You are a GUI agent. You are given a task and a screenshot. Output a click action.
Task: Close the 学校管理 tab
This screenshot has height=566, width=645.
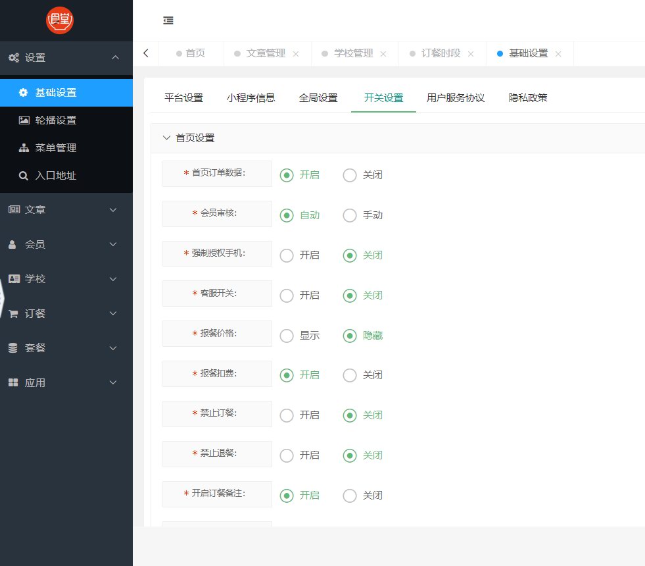383,54
